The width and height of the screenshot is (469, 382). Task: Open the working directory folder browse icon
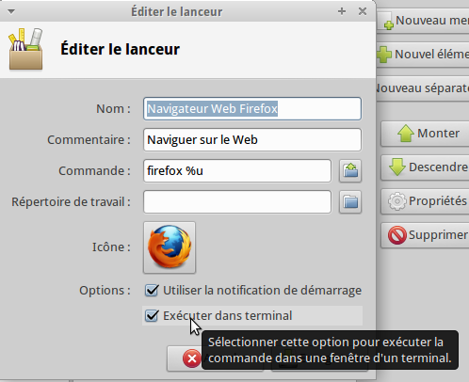[350, 201]
